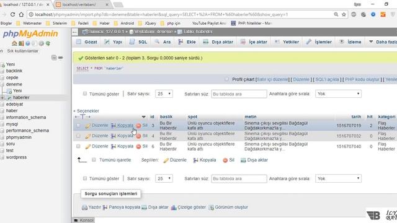This screenshot has height=223, width=397.
Task: Select the wordpress database in sidebar
Action: [x=16, y=157]
